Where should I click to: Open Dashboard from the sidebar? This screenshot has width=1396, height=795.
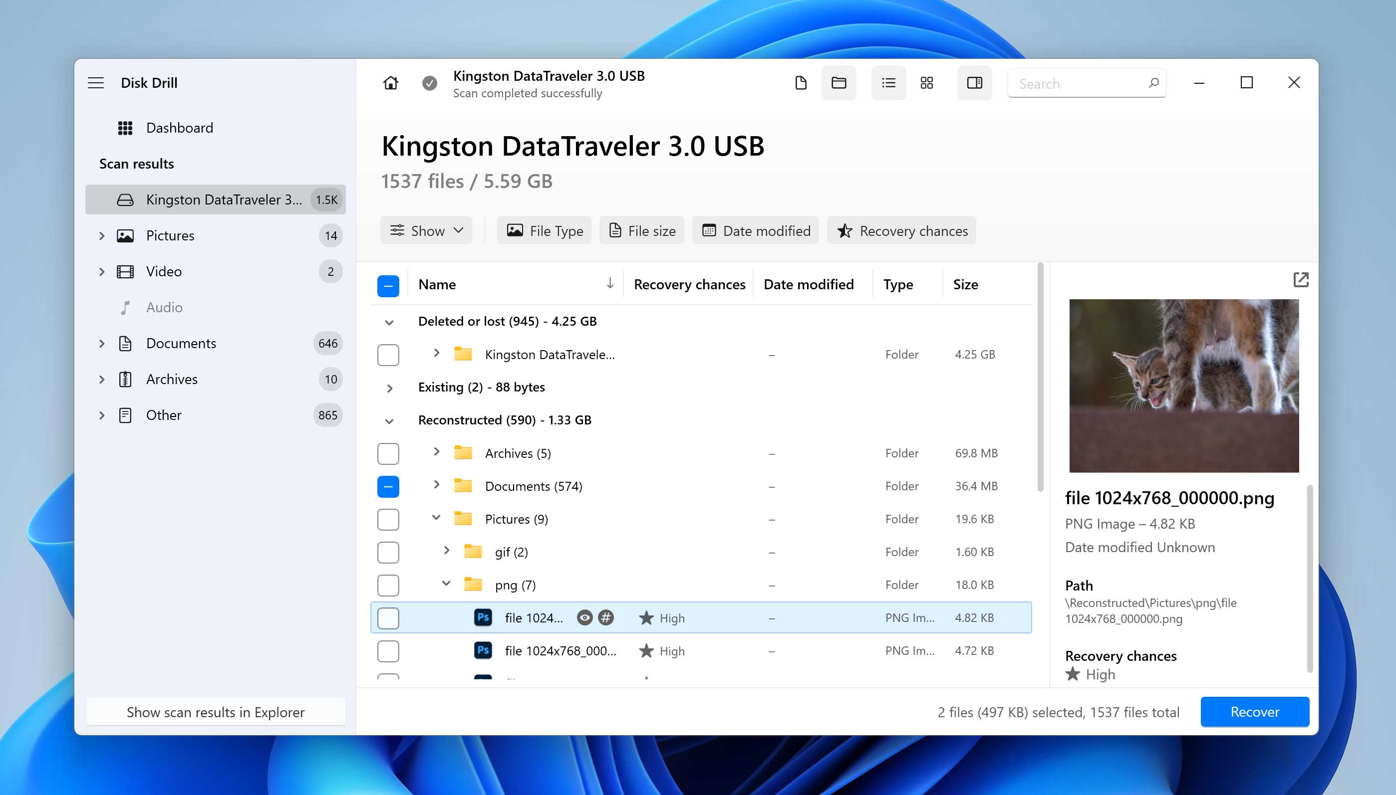215,128
